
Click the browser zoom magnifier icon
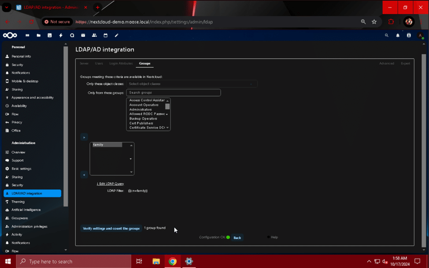tap(363, 22)
